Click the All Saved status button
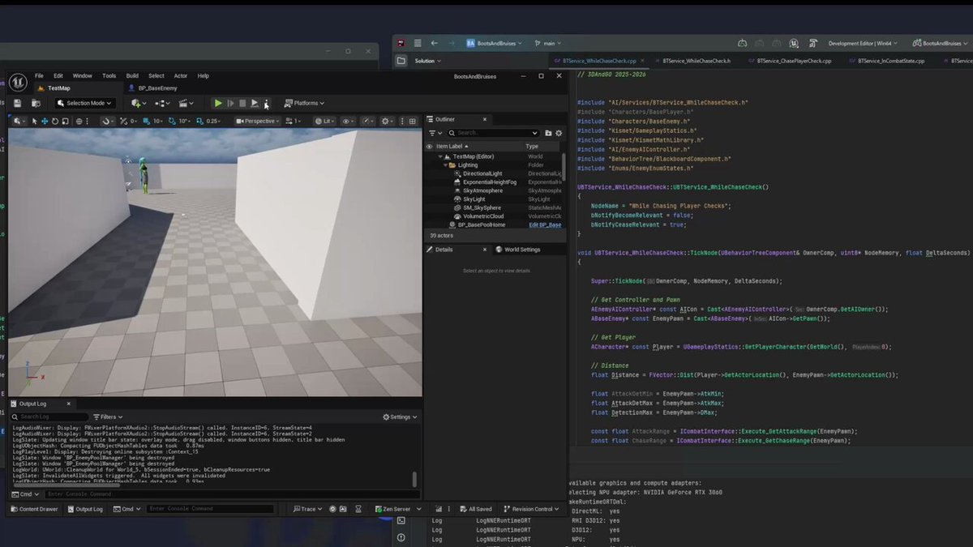Screen dimensions: 973x547 point(475,509)
